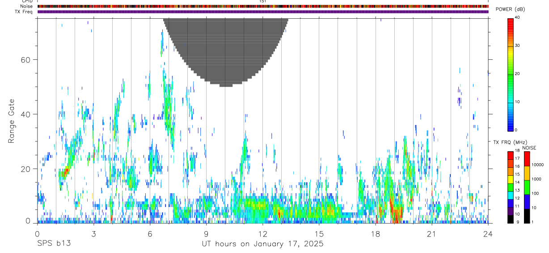This screenshot has width=549, height=253.
Task: Click the 40 label on the power colorbar
Action: 517,18
